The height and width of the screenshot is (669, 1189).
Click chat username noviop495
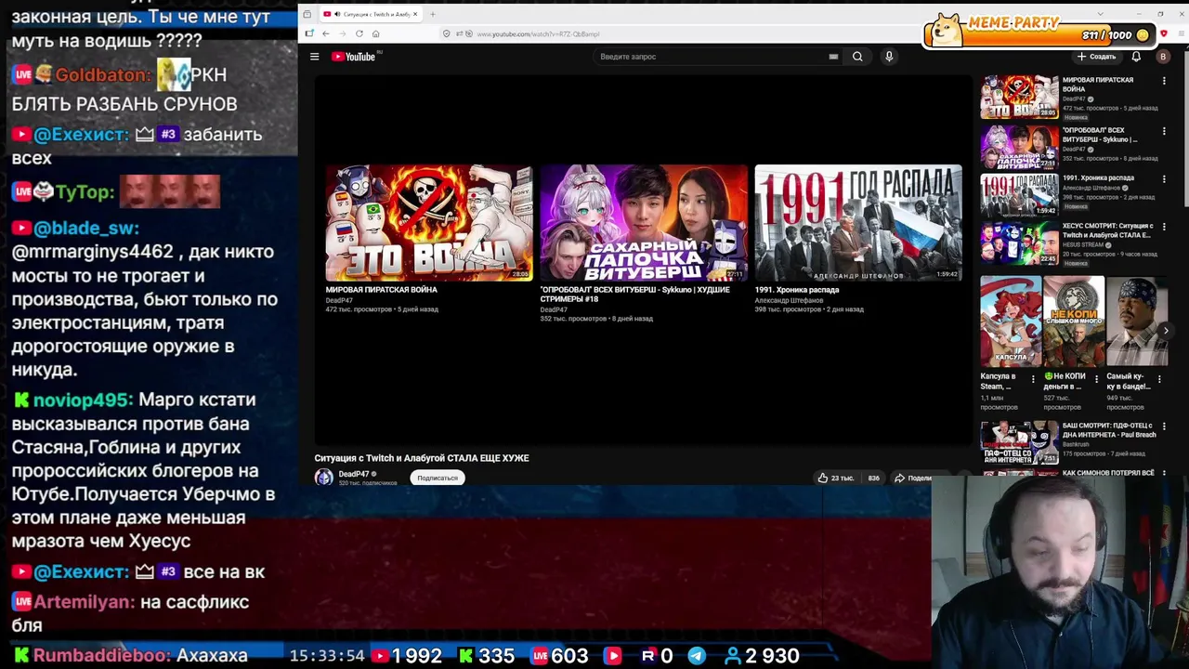(83, 400)
